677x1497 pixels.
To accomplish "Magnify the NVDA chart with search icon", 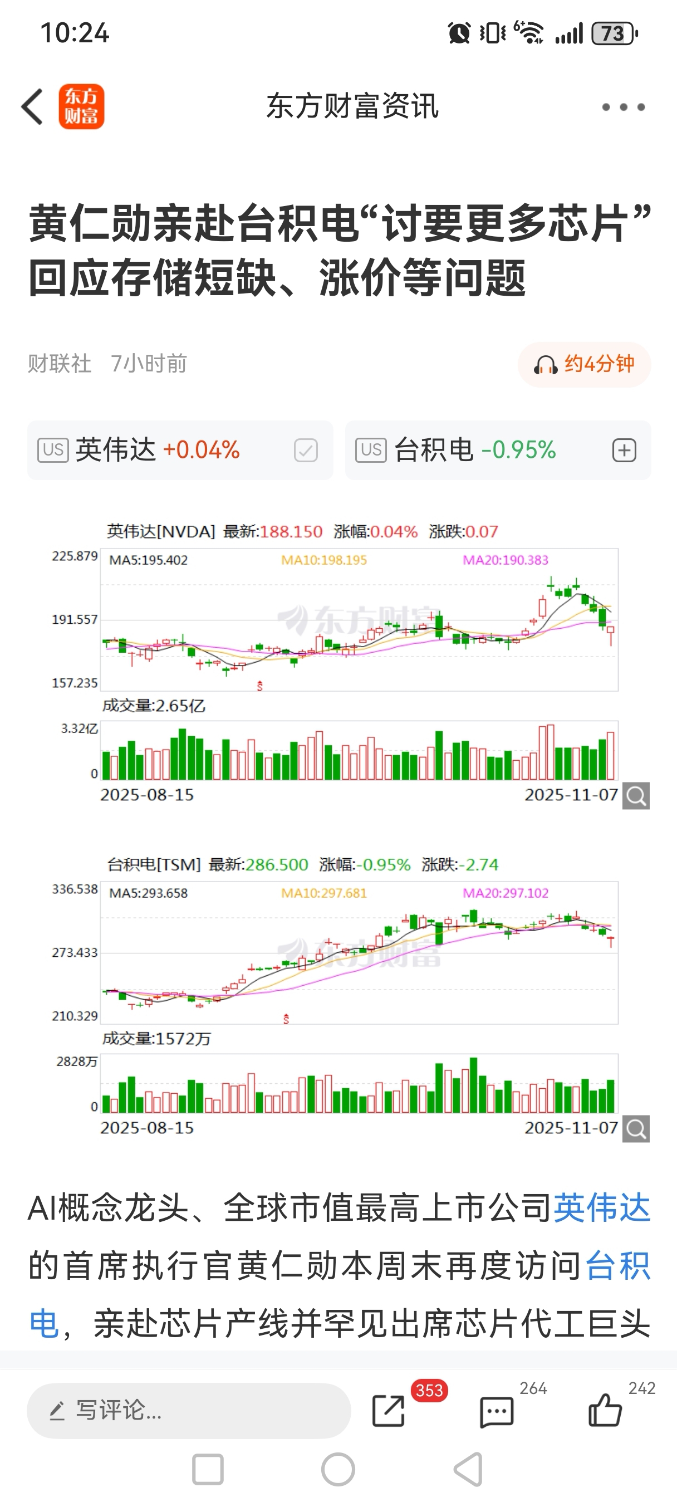I will pos(636,796).
